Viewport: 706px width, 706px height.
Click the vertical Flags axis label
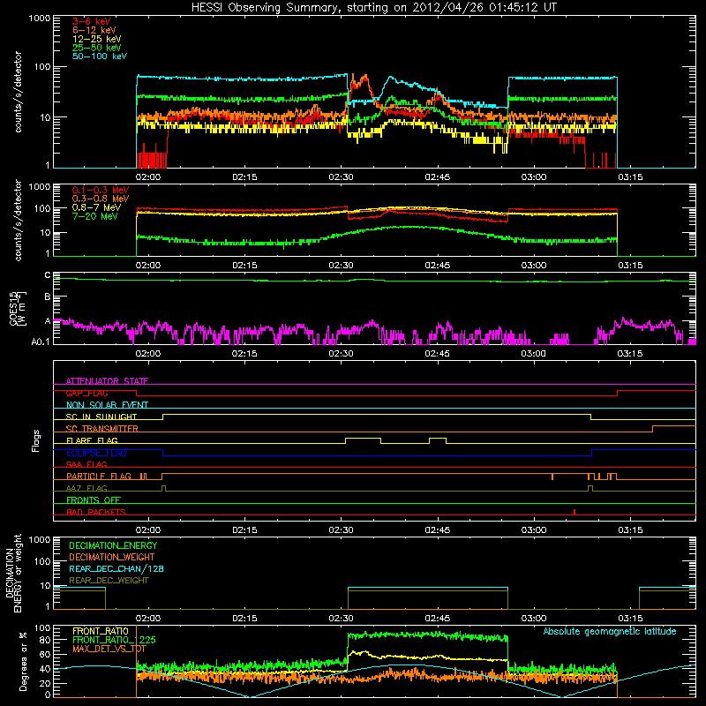pyautogui.click(x=36, y=440)
